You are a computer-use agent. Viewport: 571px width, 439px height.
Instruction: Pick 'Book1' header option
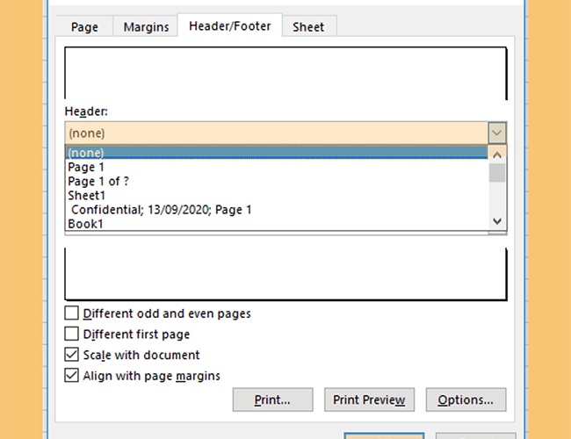coord(277,224)
